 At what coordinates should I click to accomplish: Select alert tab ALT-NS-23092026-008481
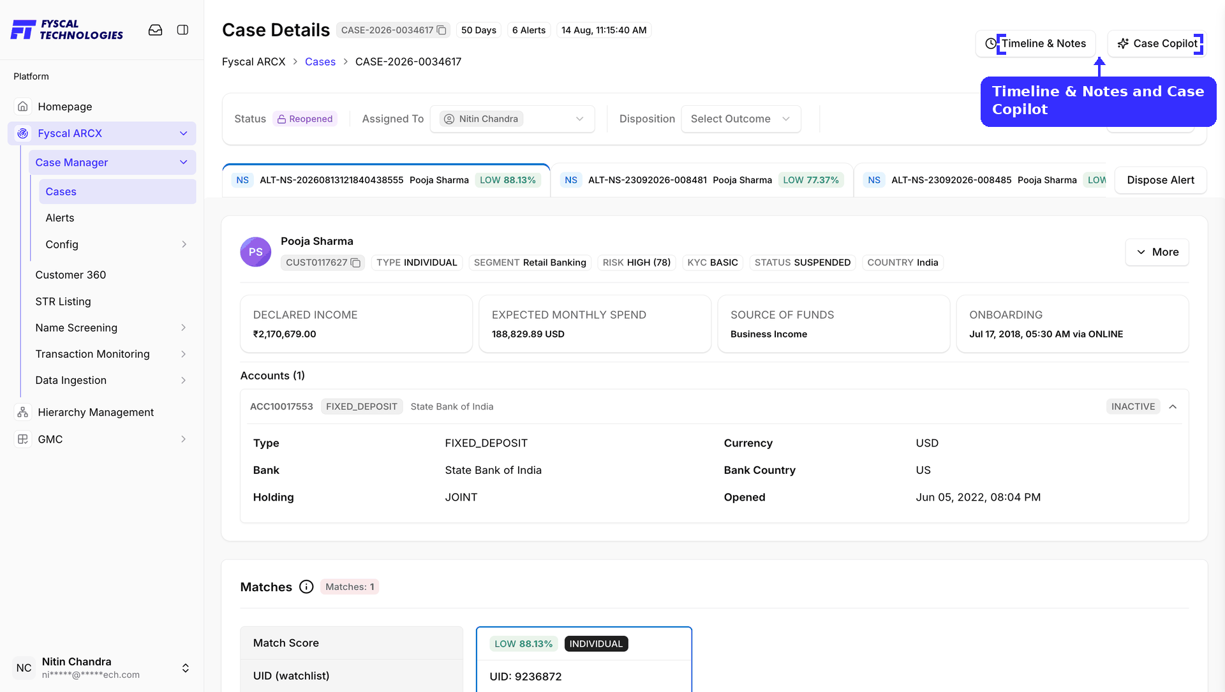coord(702,180)
